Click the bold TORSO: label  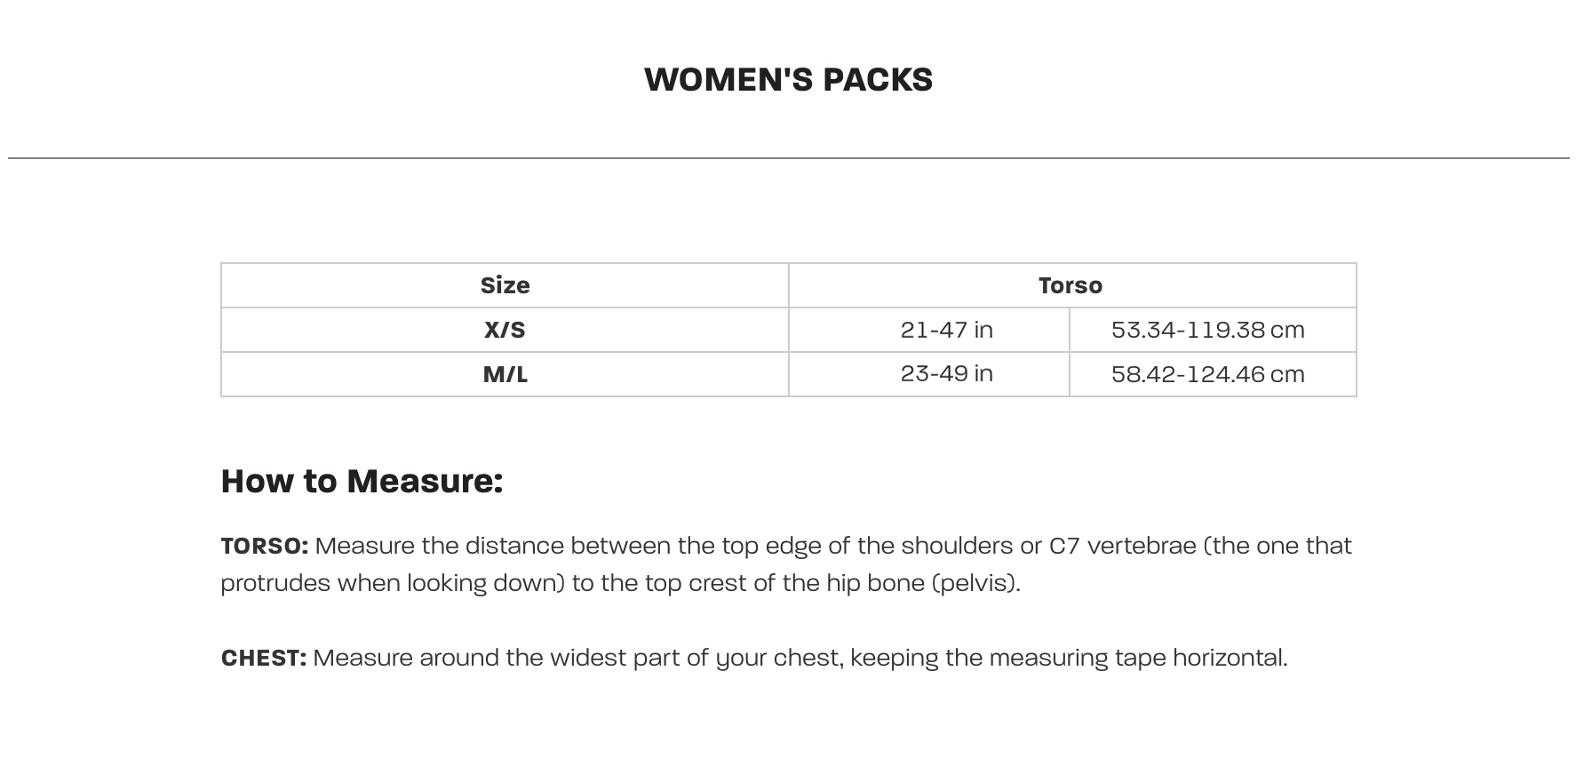pyautogui.click(x=264, y=546)
